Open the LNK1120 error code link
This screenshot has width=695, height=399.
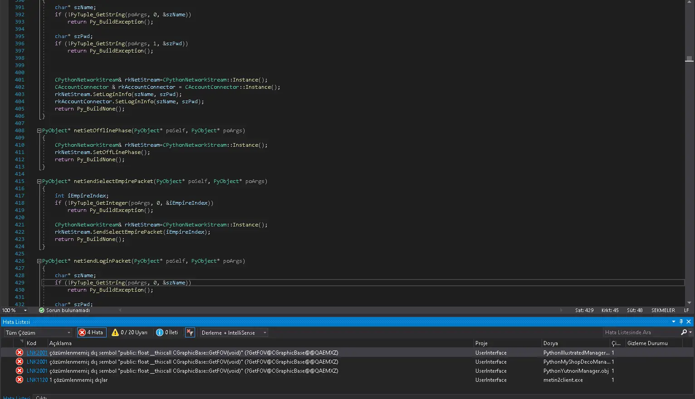pos(37,380)
